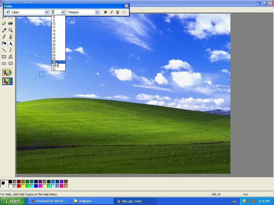Pick font size 18 in list
Image resolution: width=274 pixels, height=205 pixels.
[58, 41]
